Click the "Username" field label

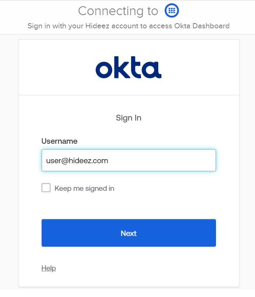click(x=59, y=141)
